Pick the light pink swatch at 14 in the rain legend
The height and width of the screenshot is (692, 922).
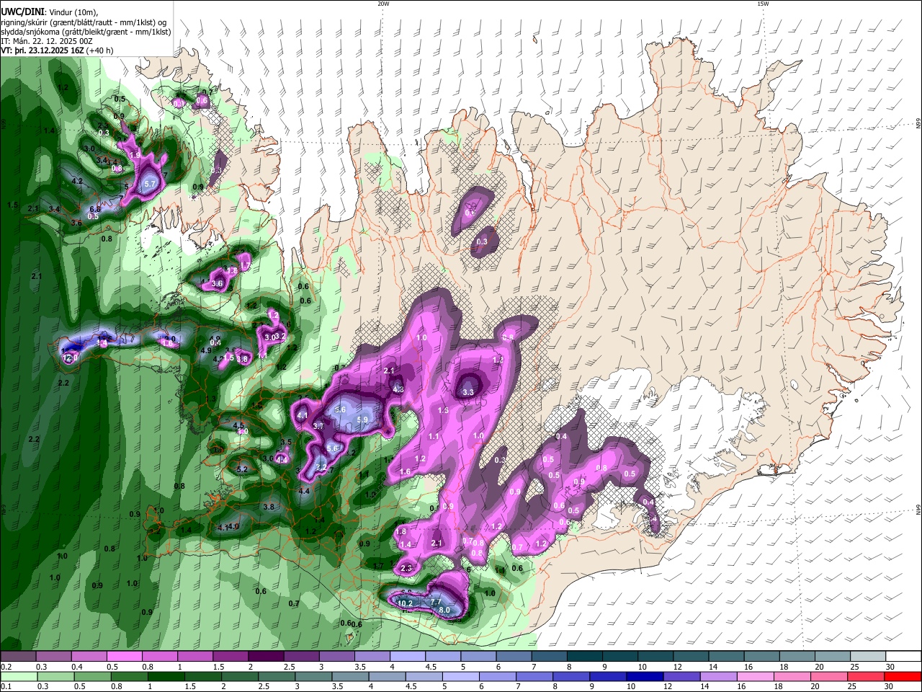coord(756,676)
